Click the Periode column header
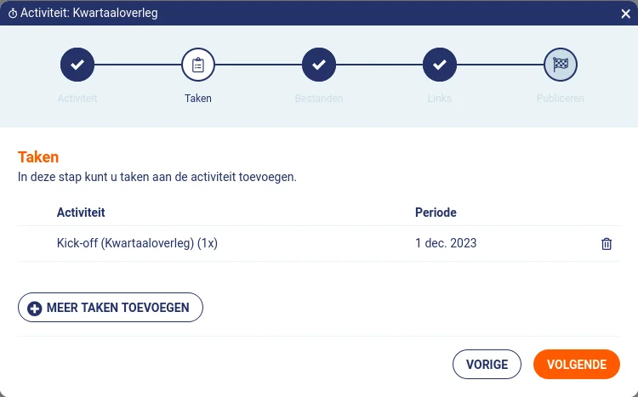This screenshot has width=638, height=397. [x=436, y=213]
